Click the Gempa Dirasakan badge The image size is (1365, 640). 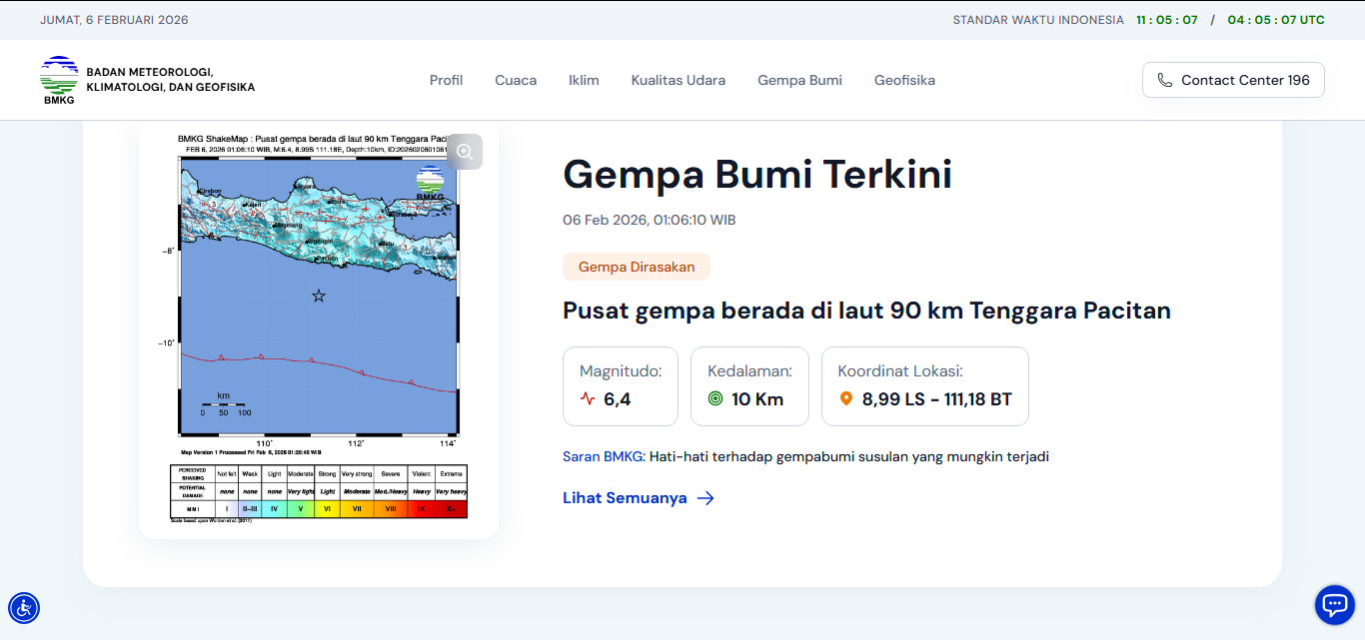pyautogui.click(x=637, y=267)
